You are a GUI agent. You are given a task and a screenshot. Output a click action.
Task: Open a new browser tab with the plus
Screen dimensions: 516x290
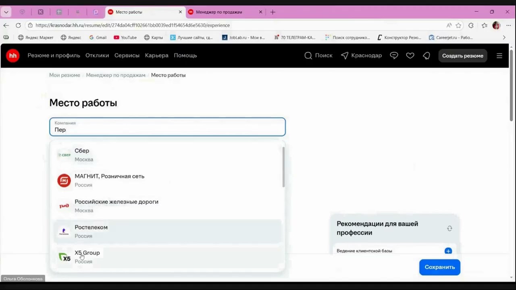273,12
